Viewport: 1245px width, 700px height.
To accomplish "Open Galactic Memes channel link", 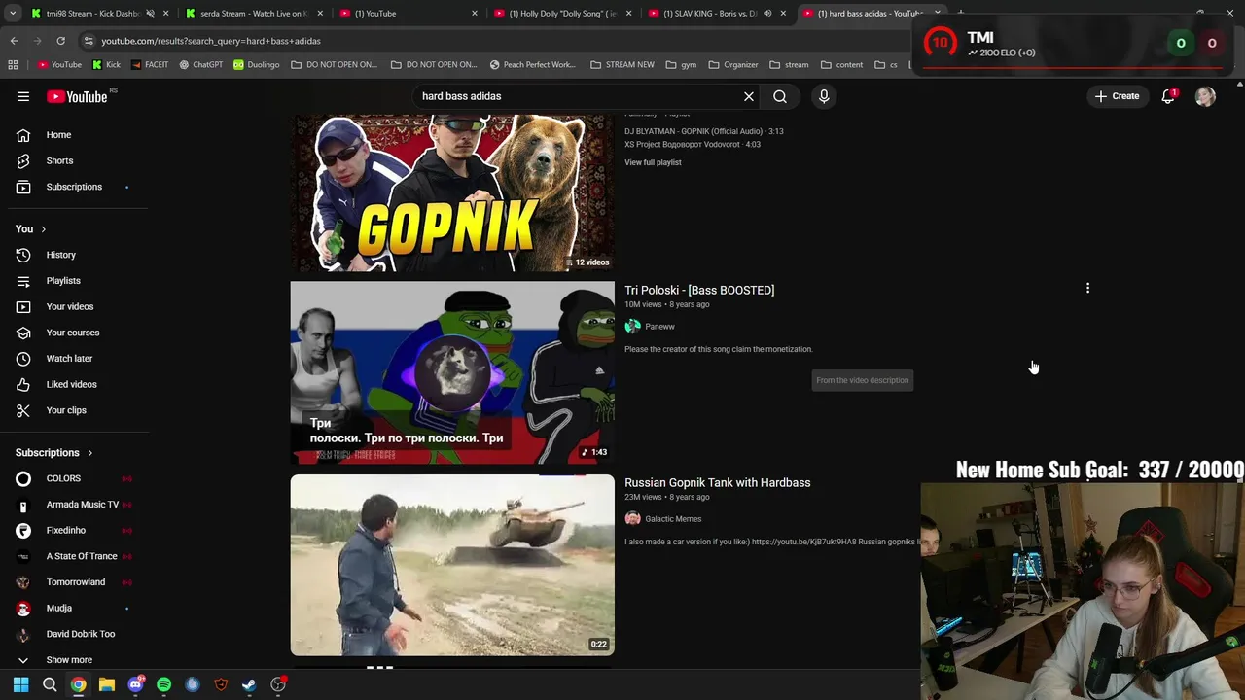I will [x=673, y=519].
